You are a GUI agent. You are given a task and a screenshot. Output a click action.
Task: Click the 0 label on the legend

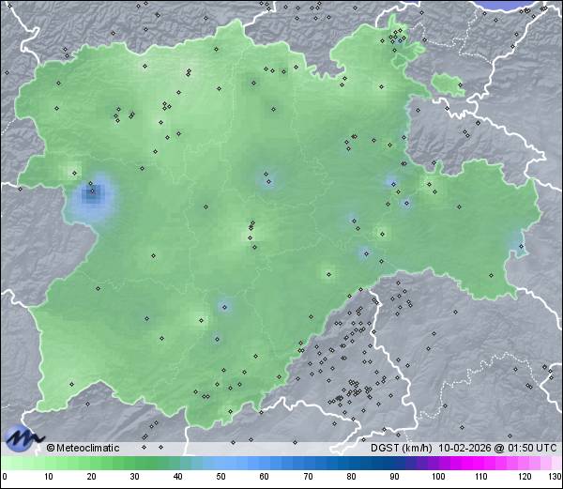point(5,477)
